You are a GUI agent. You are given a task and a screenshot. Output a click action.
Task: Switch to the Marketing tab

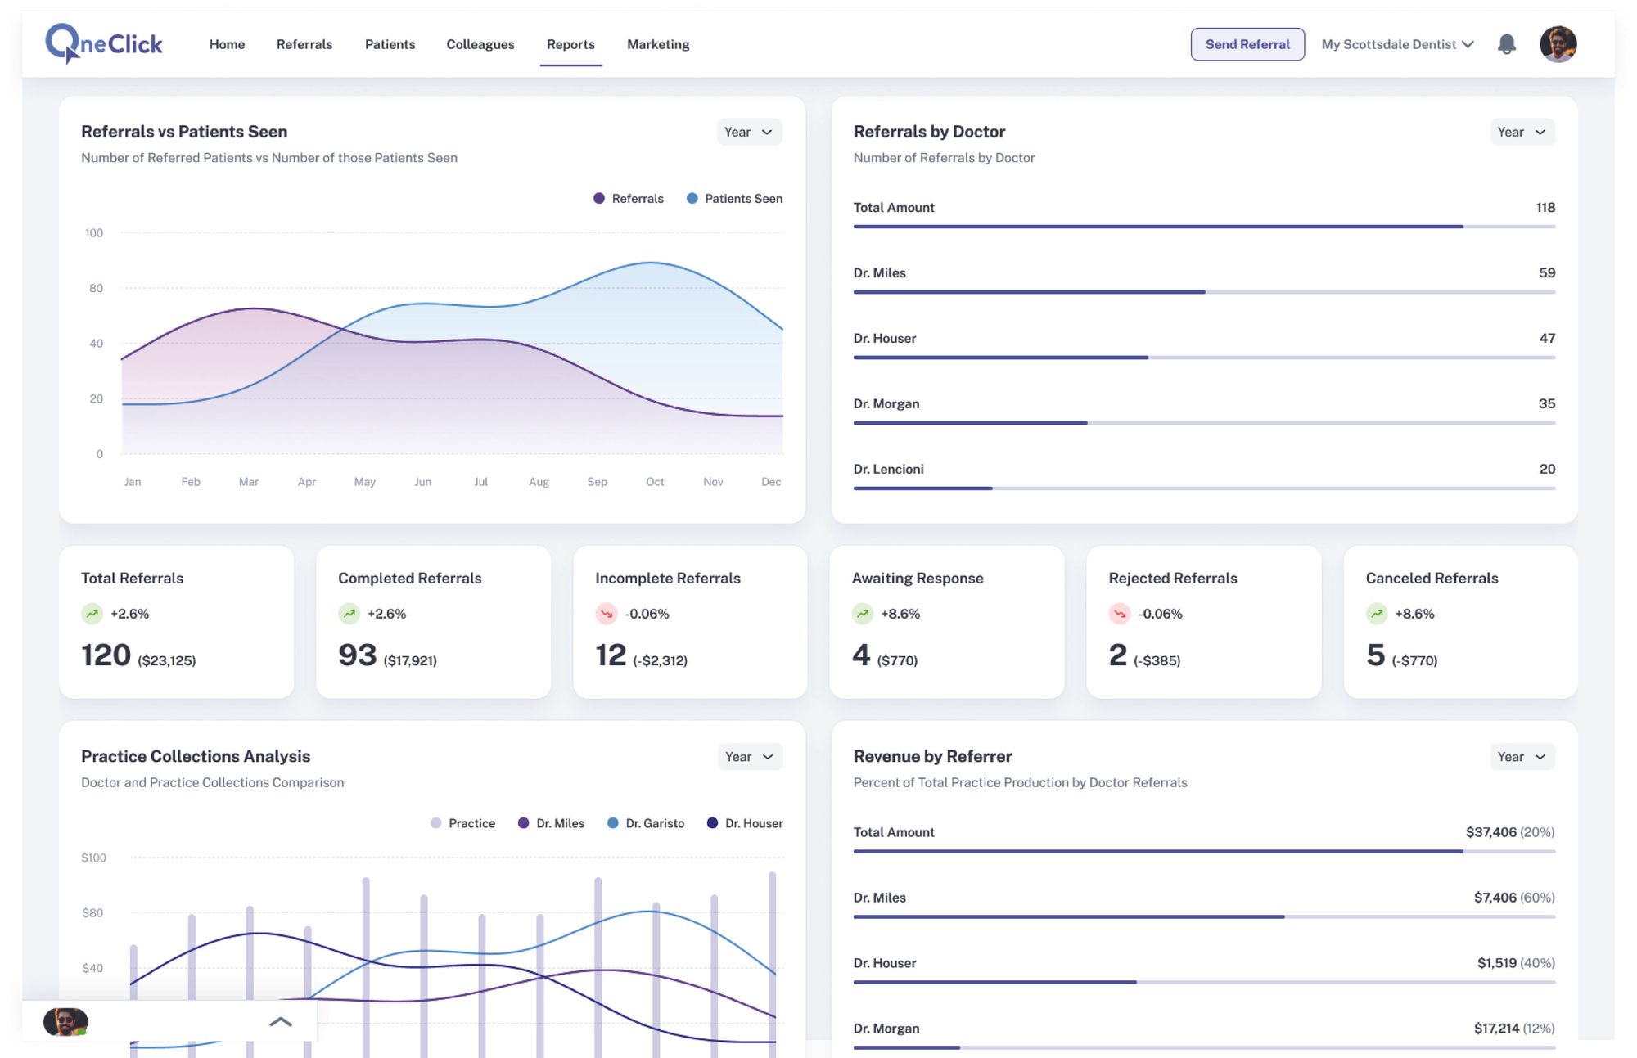(657, 44)
